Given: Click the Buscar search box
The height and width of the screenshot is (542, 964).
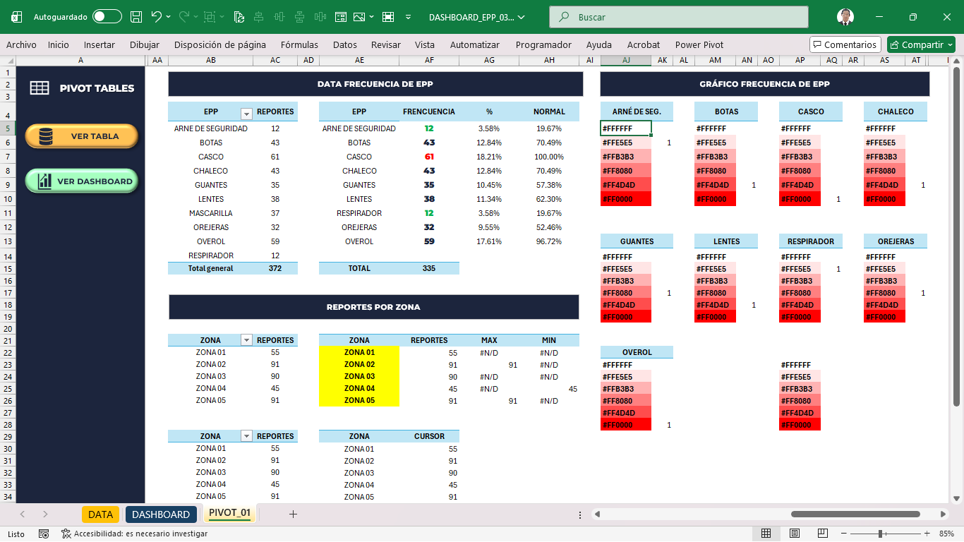Looking at the screenshot, I should click(678, 17).
